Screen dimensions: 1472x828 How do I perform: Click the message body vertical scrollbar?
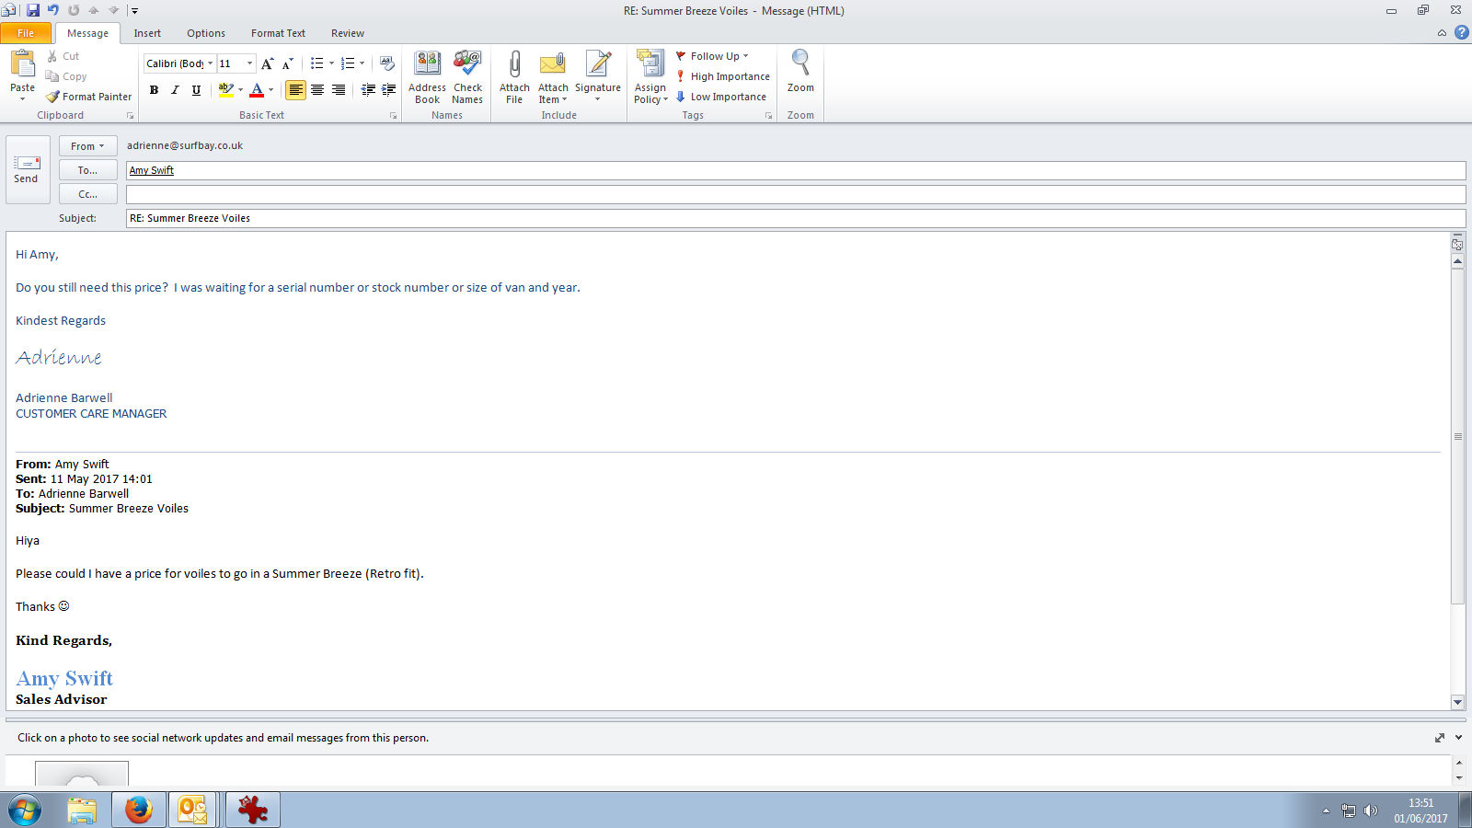point(1457,436)
